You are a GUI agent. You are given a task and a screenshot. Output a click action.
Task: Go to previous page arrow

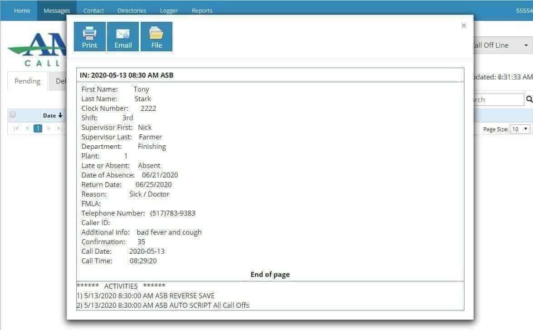(27, 128)
